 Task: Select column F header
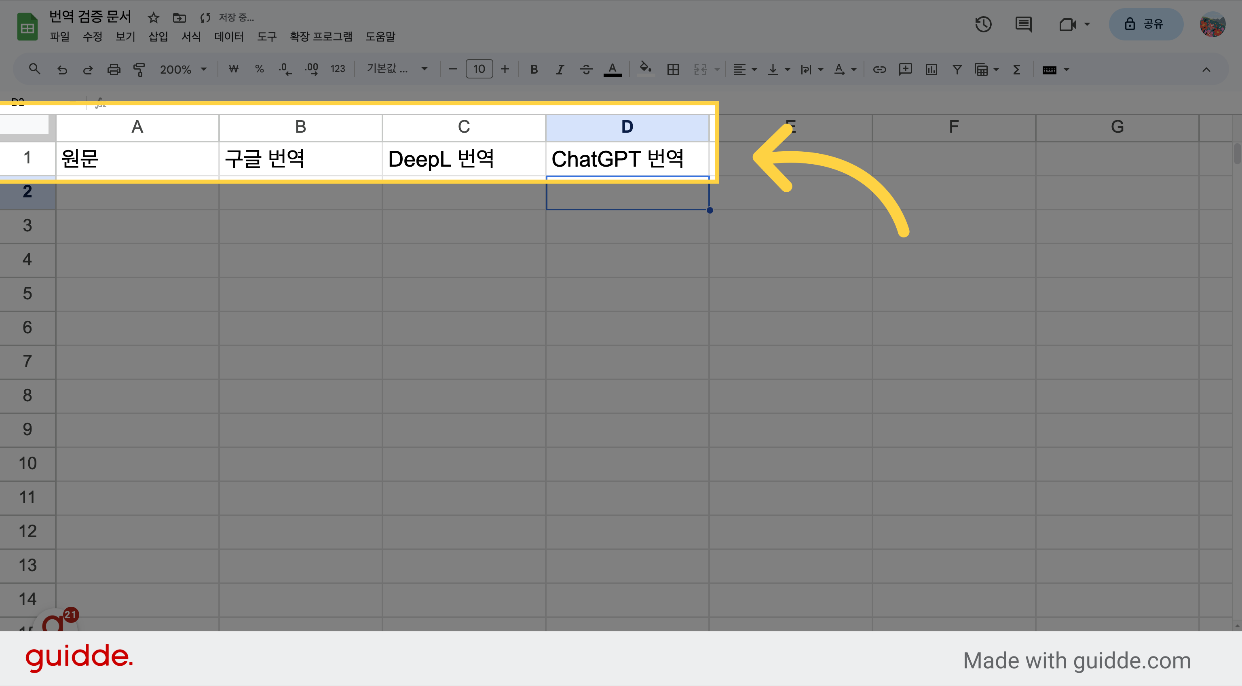[x=954, y=127]
